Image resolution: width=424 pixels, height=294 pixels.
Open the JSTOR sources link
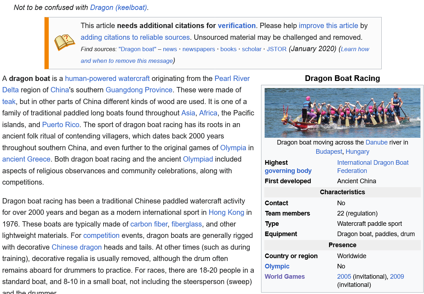point(277,49)
